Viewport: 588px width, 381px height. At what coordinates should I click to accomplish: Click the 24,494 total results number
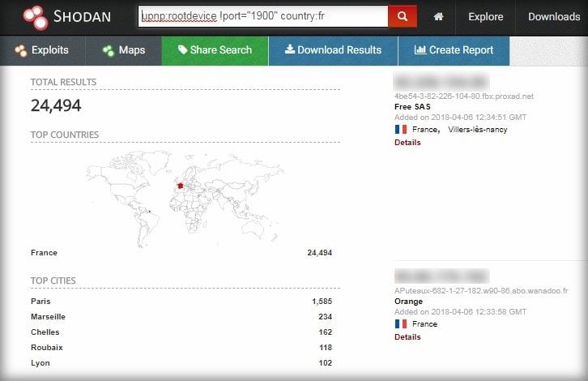pyautogui.click(x=56, y=105)
